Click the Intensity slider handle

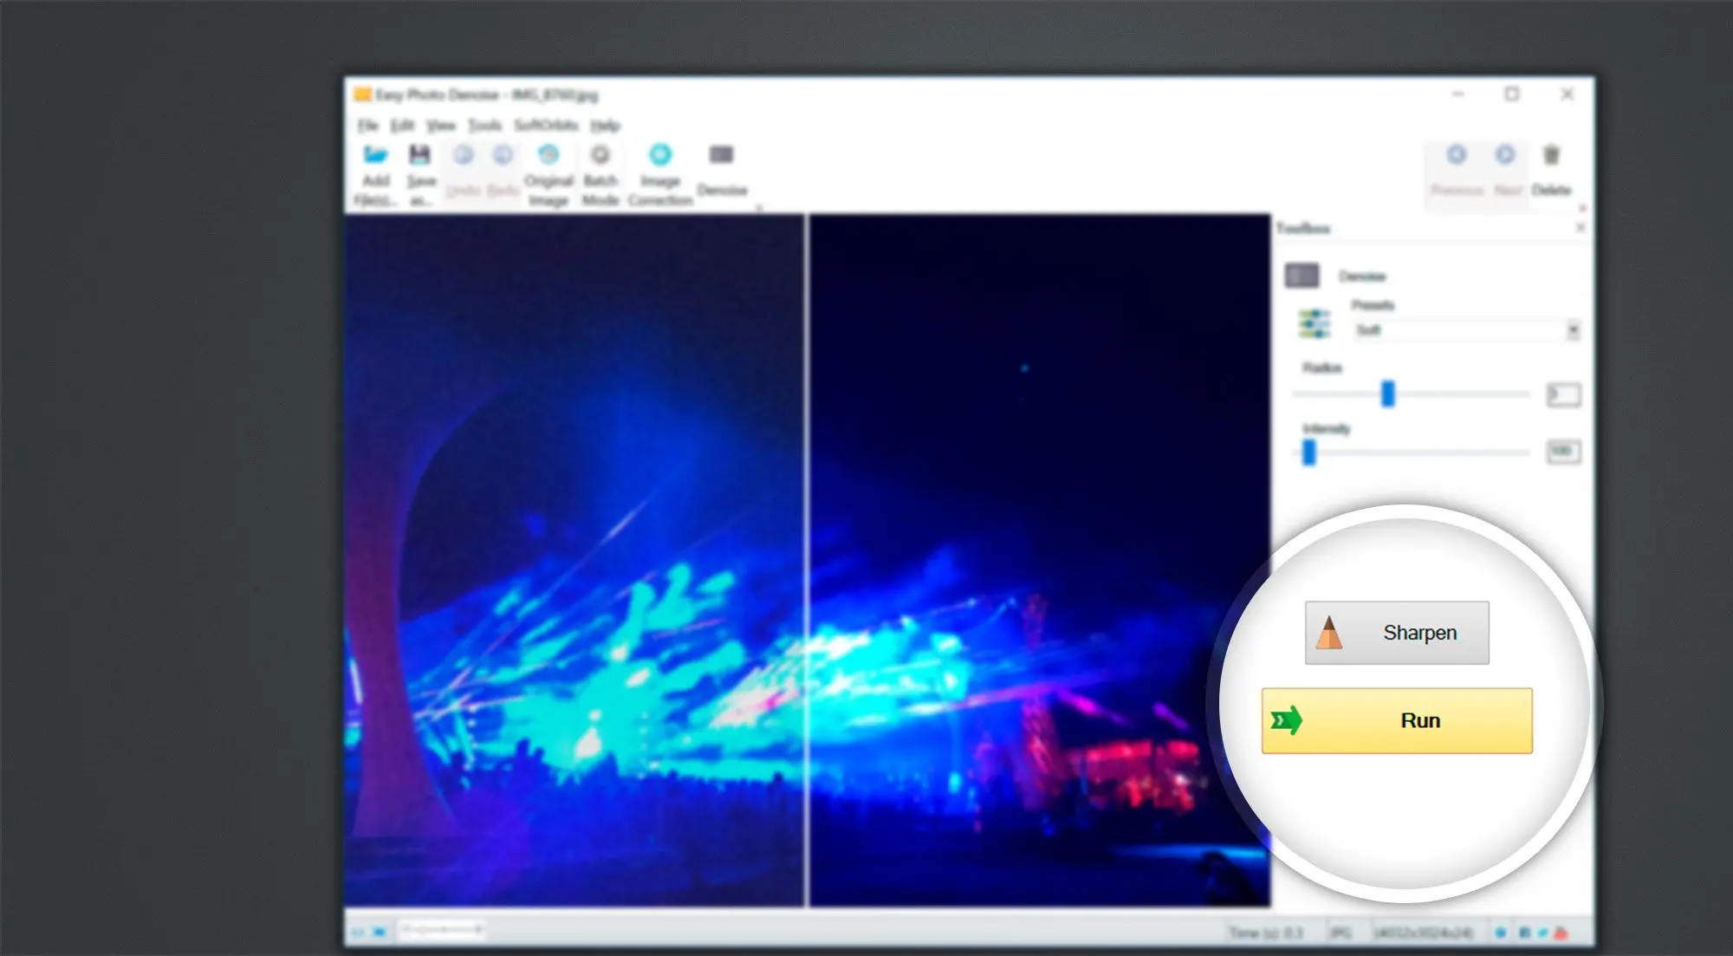tap(1308, 452)
